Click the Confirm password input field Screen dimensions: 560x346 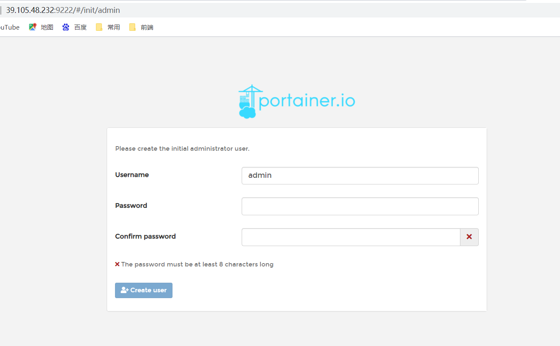tap(351, 237)
